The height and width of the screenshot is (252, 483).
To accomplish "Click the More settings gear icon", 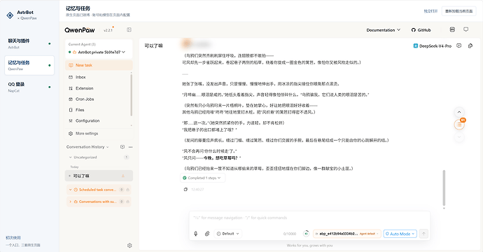I will tap(71, 134).
